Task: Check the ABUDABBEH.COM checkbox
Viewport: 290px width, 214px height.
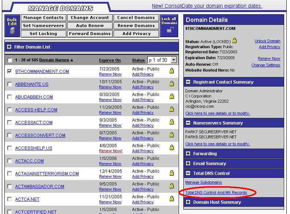Action: [x=9, y=97]
